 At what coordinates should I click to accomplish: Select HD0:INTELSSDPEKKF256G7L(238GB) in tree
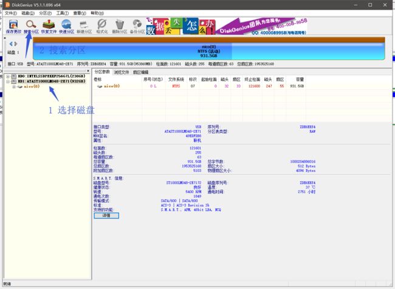(x=52, y=76)
